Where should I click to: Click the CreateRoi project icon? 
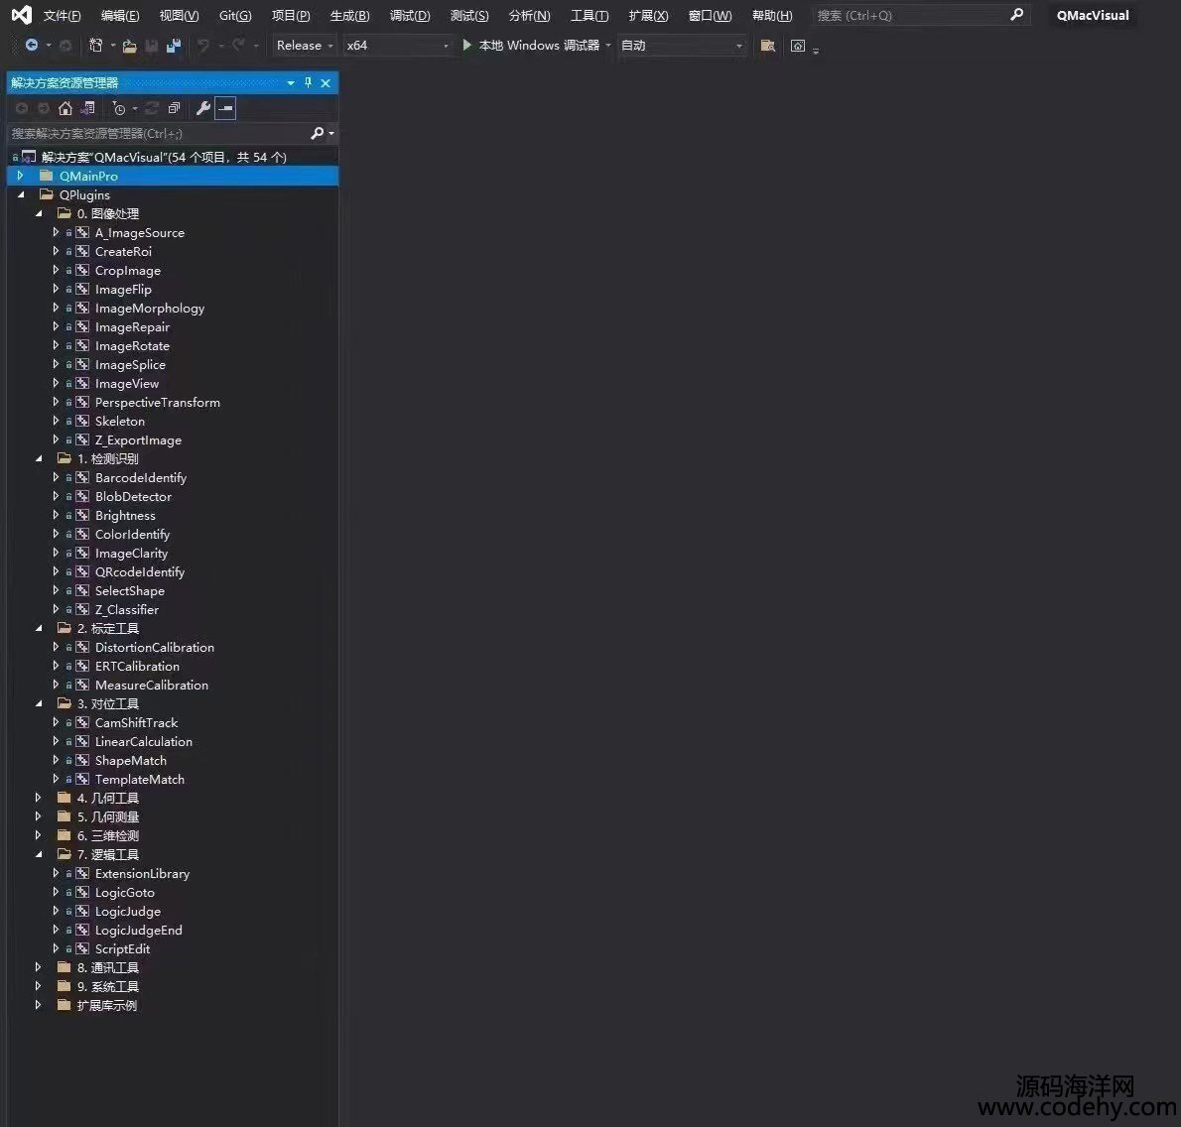pos(82,251)
